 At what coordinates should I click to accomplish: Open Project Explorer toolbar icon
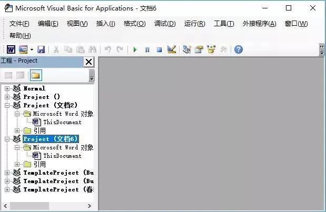tap(187, 49)
